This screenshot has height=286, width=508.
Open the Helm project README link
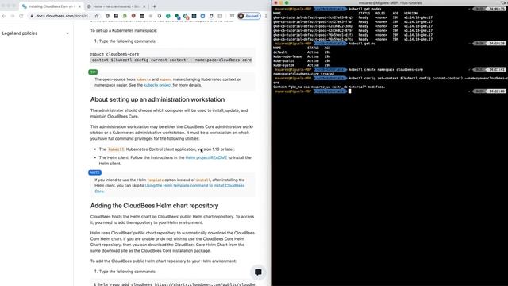[x=206, y=157]
